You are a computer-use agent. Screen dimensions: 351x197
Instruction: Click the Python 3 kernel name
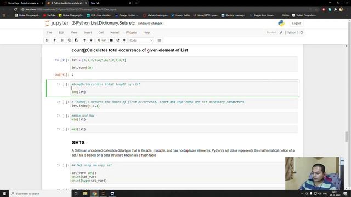tap(292, 33)
